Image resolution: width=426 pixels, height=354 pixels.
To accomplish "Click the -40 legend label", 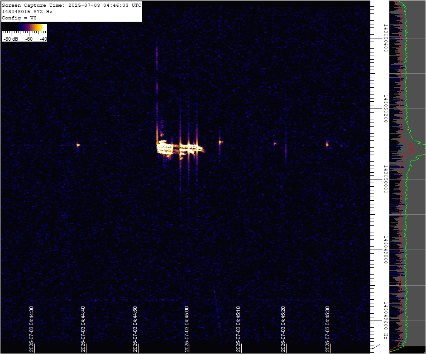I will 43,39.
